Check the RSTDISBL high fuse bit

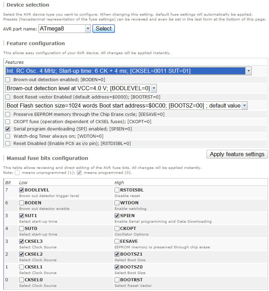coord(117,190)
